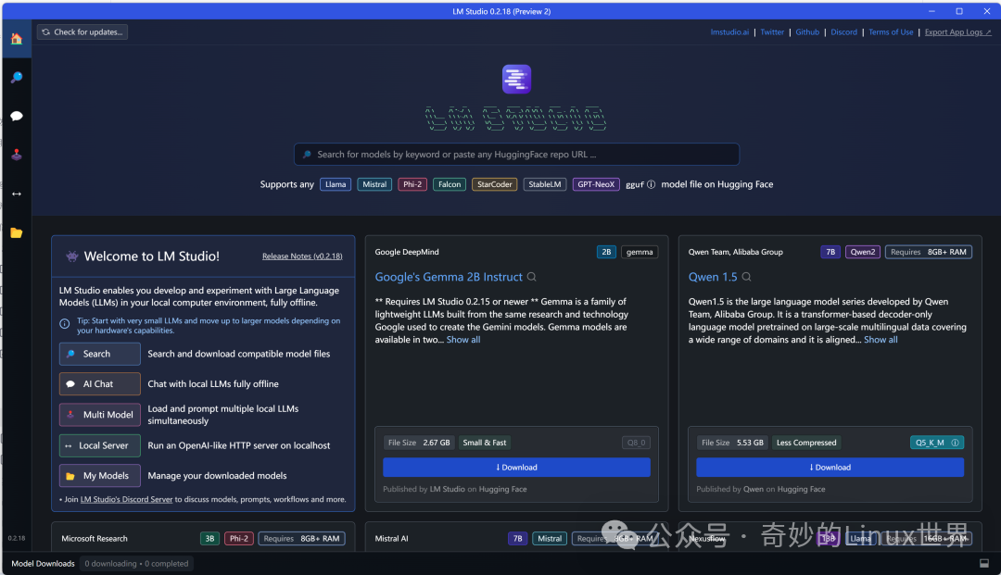Open the lmstudio.ai link
This screenshot has height=575, width=1001.
(729, 31)
